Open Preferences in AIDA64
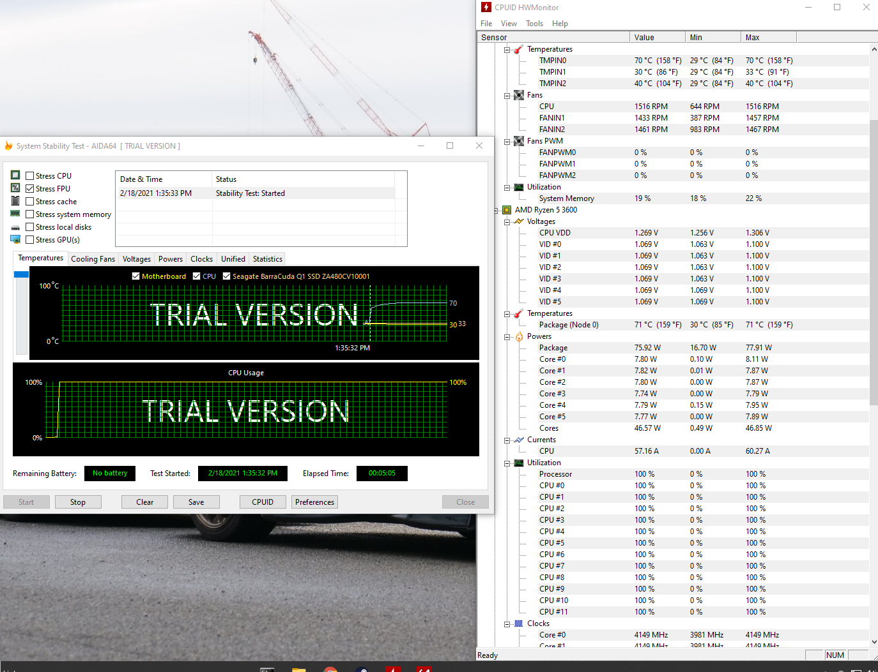This screenshot has height=672, width=878. [x=315, y=502]
